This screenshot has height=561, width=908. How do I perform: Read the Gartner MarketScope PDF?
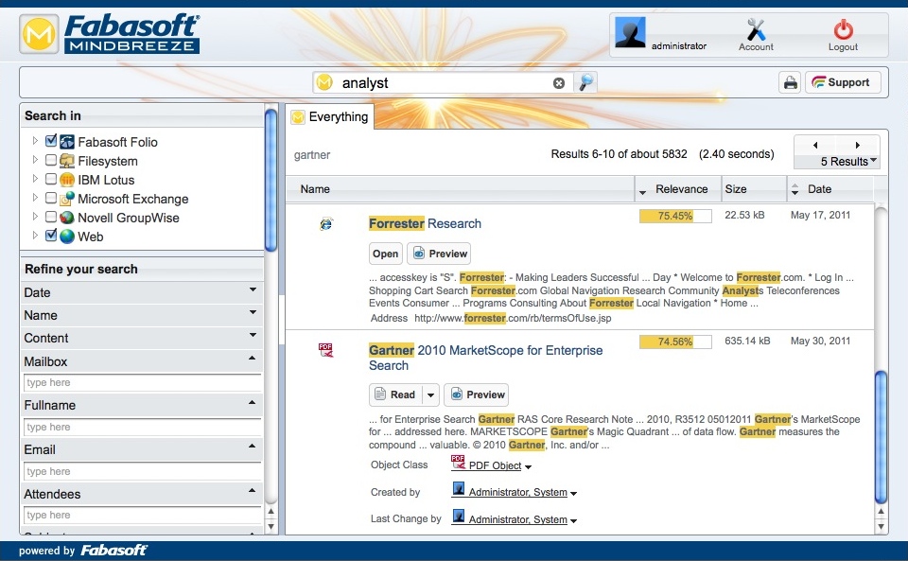pos(396,394)
